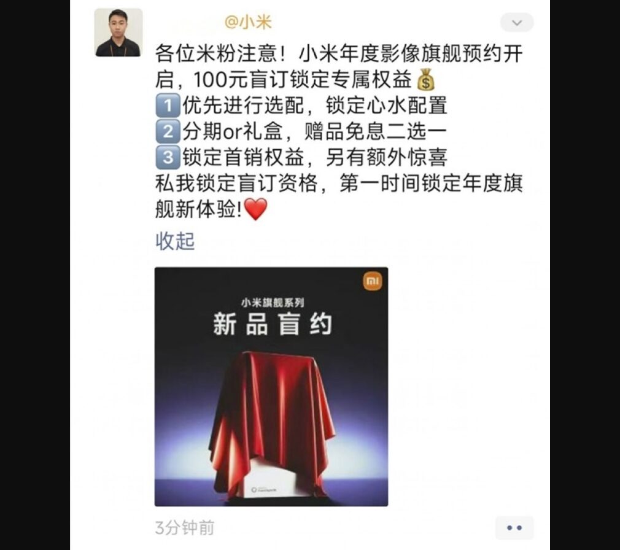This screenshot has width=620, height=550.
Task: Click the orange Mi logo on poster
Action: [x=373, y=281]
